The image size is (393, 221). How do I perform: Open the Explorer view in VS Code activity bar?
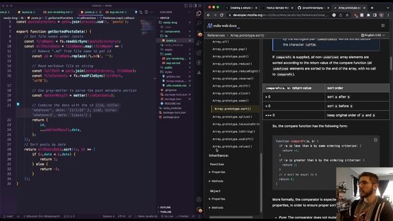point(199,14)
